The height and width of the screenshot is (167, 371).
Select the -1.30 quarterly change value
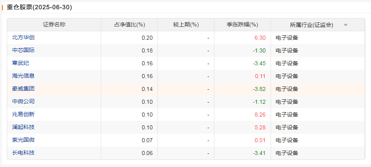coord(259,50)
